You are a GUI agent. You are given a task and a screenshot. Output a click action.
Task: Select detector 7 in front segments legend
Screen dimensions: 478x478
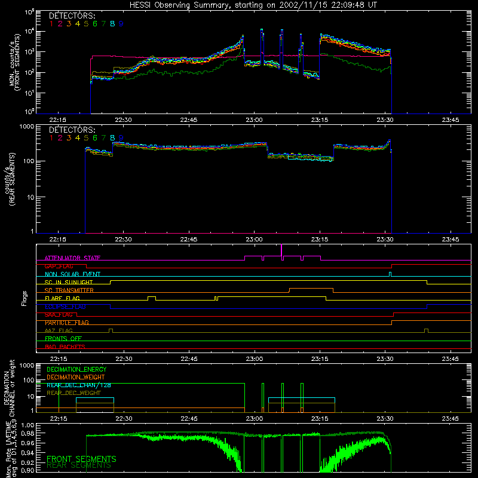tap(103, 23)
